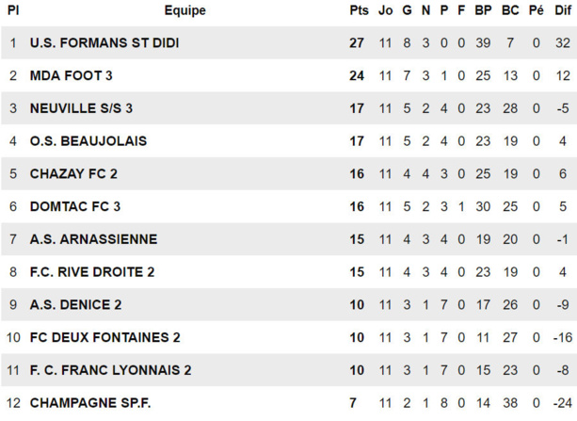Click on O.S. BEAUJOLAIS team name
The width and height of the screenshot is (577, 421).
coord(88,141)
